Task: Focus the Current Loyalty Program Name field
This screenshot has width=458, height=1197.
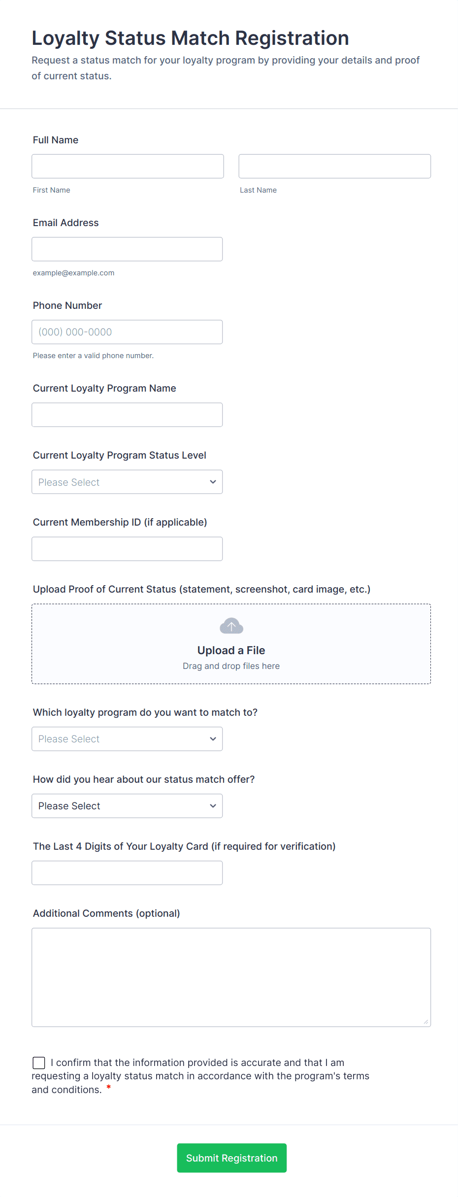Action: coord(127,415)
